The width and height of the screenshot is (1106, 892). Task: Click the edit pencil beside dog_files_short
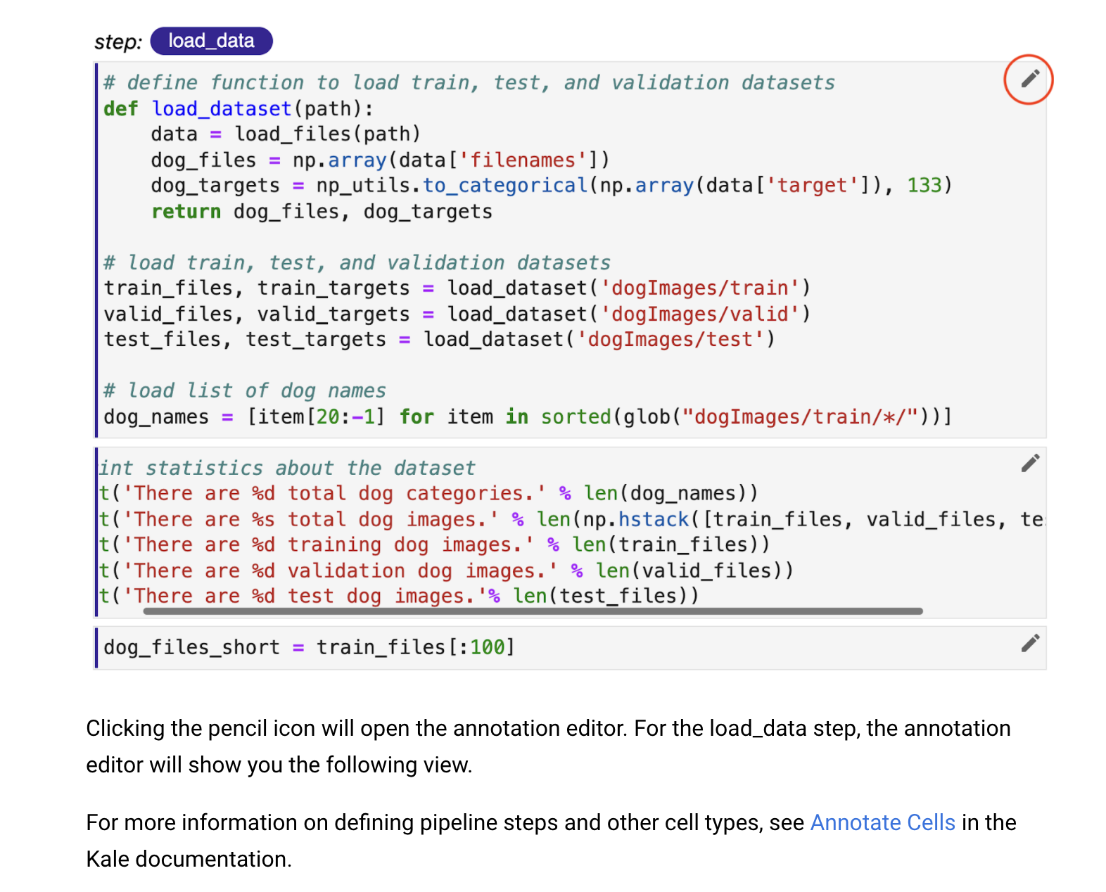click(1030, 643)
